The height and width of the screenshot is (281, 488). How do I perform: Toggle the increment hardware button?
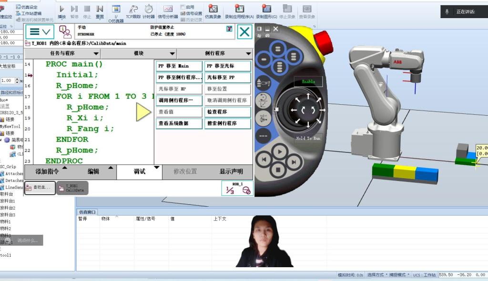(x=263, y=136)
